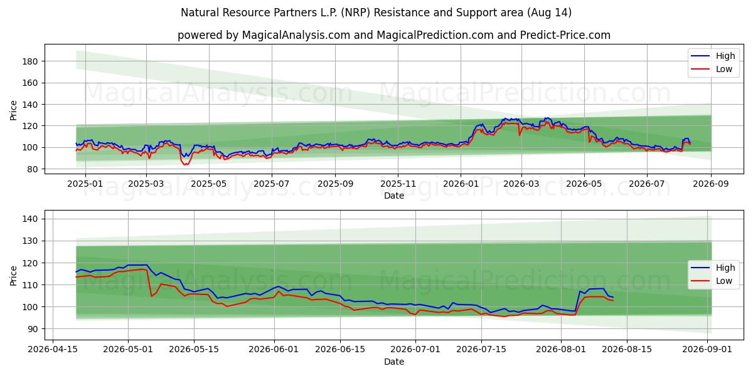753x376 pixels.
Task: Click the '180' price tick in the upper chart
Action: 31,61
